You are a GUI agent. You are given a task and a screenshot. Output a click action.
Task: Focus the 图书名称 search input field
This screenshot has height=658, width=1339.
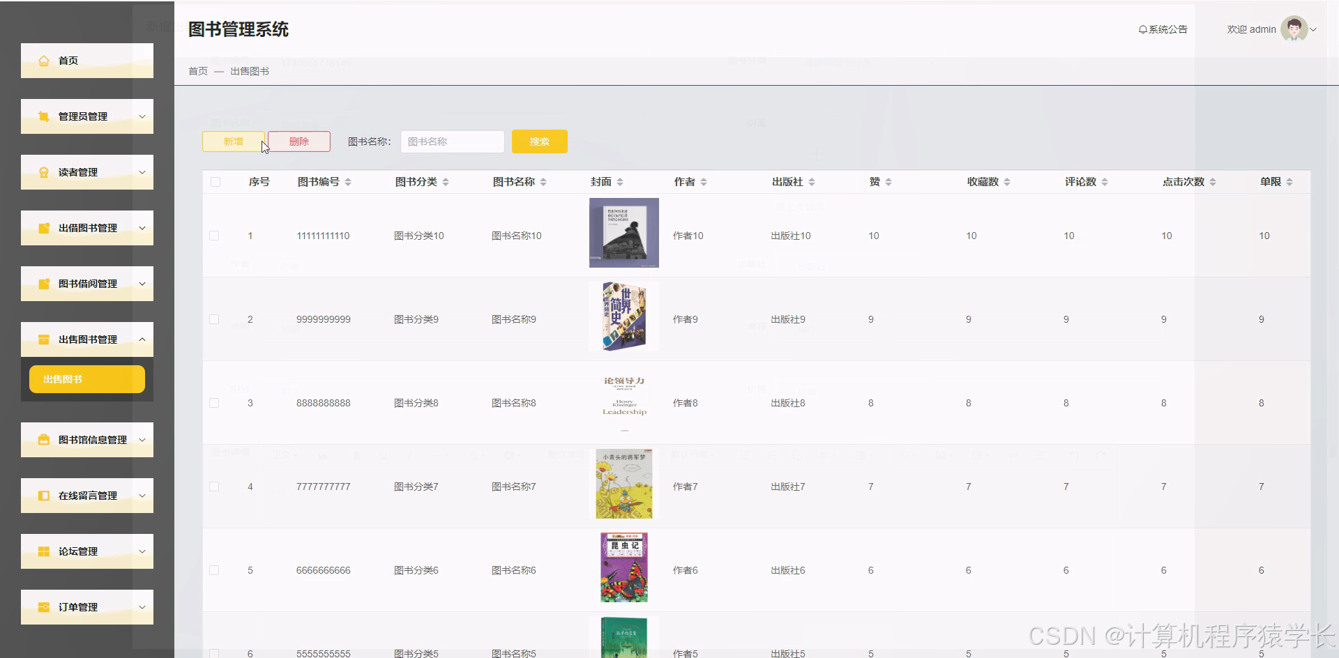coord(453,141)
